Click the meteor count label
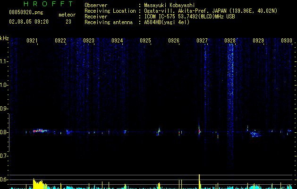The height and width of the screenshot is (189, 297). point(67,15)
